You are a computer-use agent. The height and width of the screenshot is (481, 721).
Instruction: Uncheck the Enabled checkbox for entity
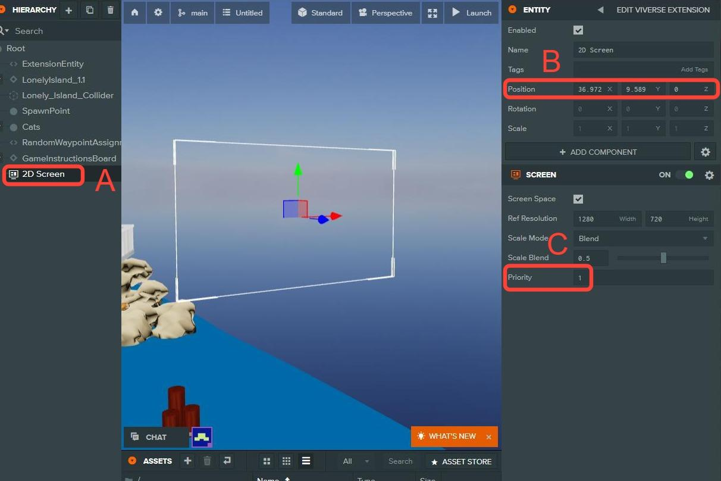pos(578,30)
